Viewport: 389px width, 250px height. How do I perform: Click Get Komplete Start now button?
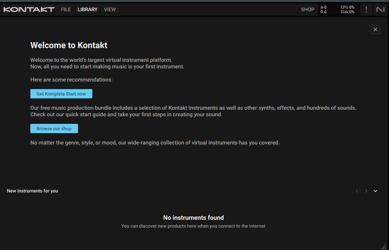[x=61, y=94]
